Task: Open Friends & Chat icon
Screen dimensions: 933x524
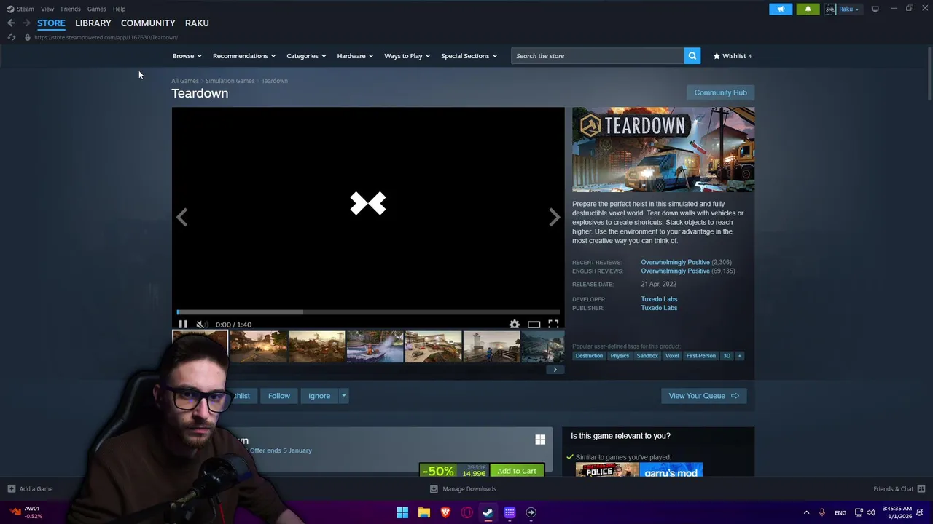Action: [x=921, y=489]
